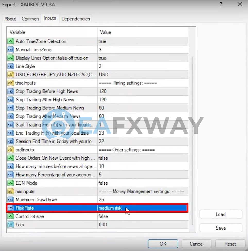Click the integer icon beside End Trading in (h)
248x251 pixels.
[11, 133]
